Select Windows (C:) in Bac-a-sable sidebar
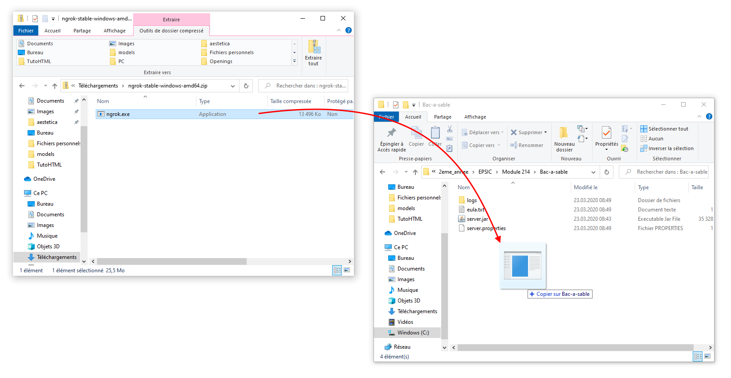 tap(408, 333)
